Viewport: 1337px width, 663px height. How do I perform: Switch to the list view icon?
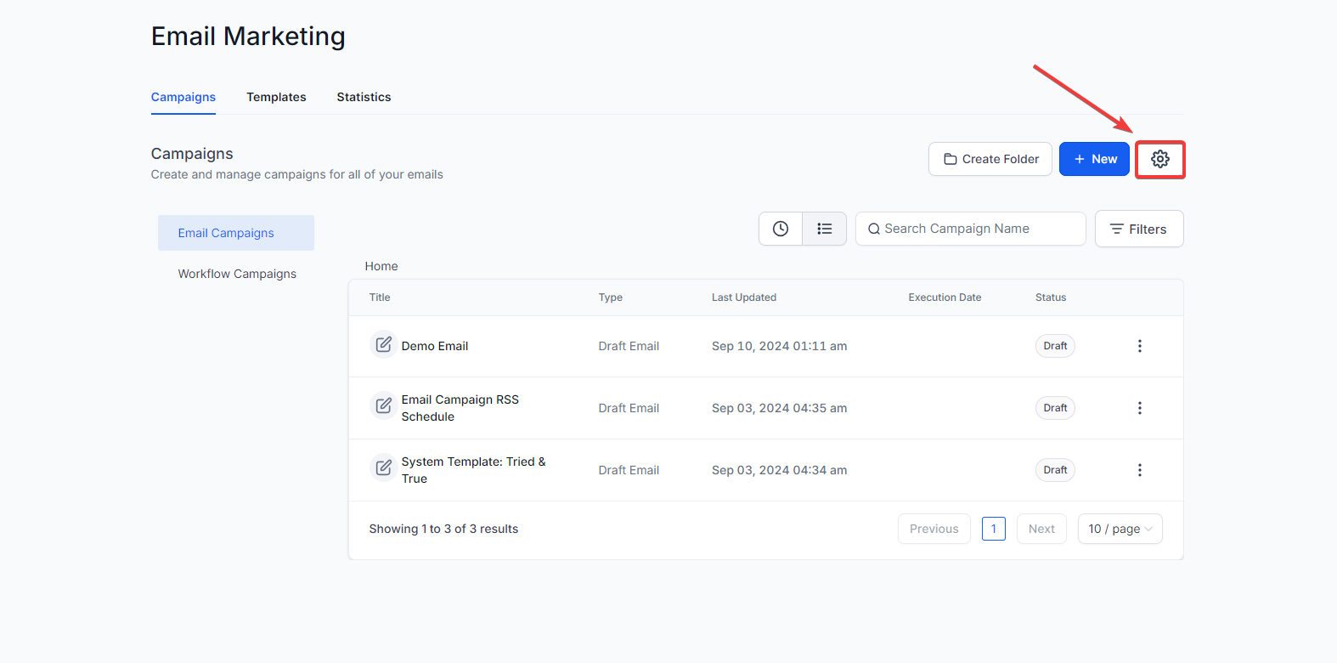(824, 229)
